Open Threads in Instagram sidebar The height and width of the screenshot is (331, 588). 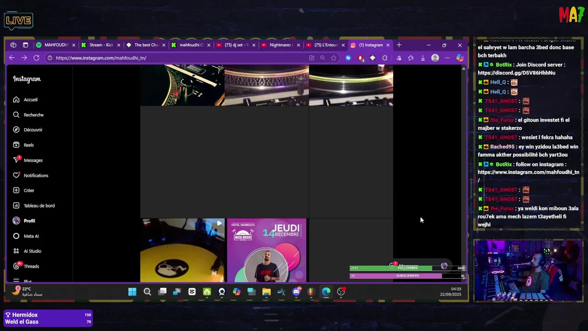[x=26, y=266]
